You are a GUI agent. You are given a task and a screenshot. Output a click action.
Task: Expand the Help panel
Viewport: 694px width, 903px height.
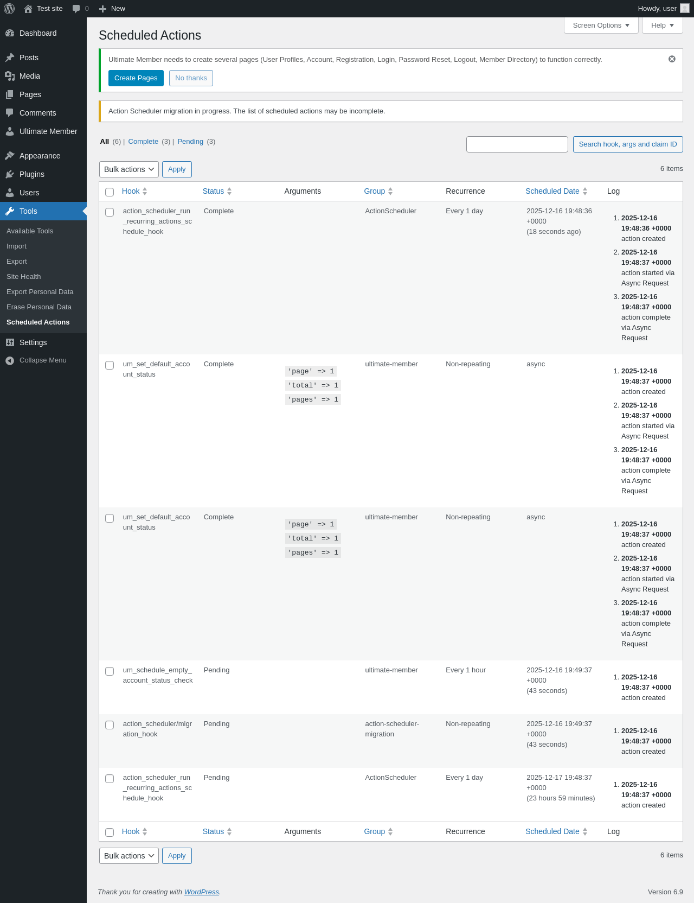(663, 26)
